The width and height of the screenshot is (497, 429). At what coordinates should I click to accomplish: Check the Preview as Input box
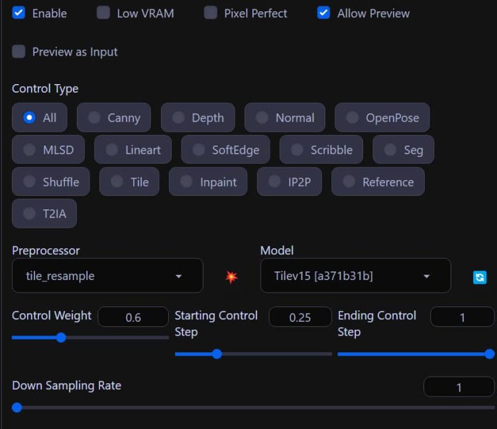[19, 52]
